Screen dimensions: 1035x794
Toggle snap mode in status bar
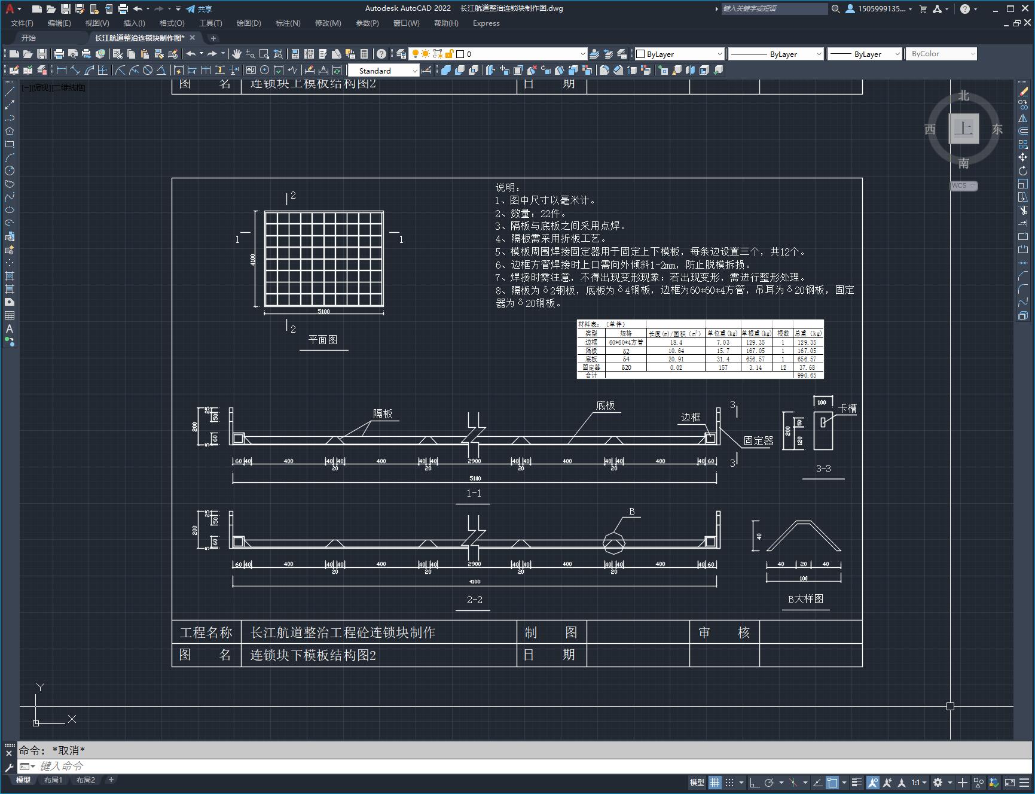click(x=729, y=782)
